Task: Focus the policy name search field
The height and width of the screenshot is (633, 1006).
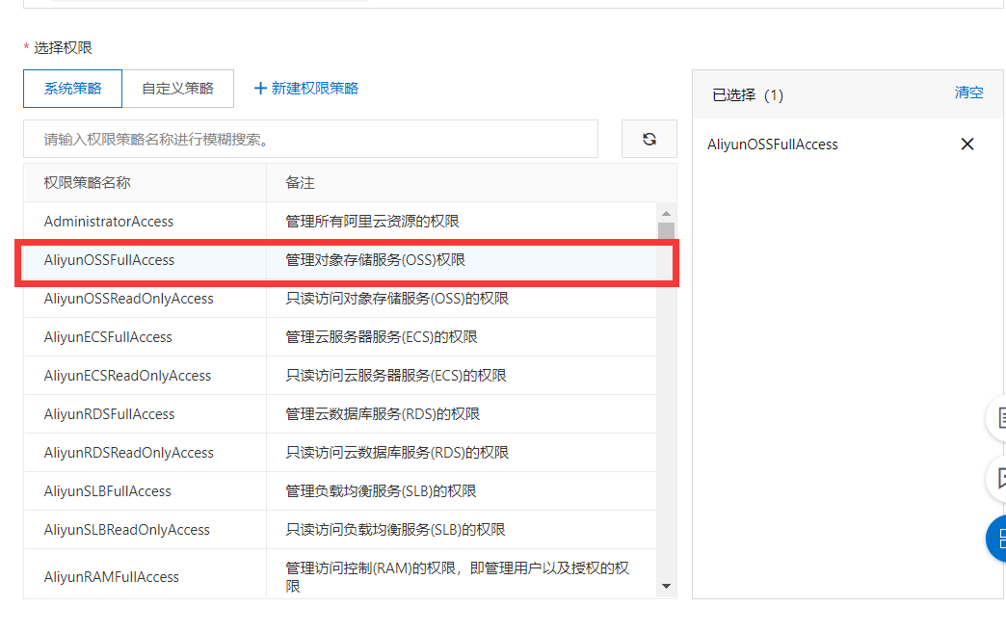Action: point(310,139)
